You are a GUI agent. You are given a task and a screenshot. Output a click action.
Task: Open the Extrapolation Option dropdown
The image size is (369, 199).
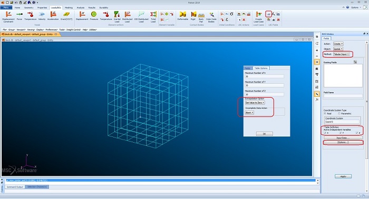(x=255, y=103)
